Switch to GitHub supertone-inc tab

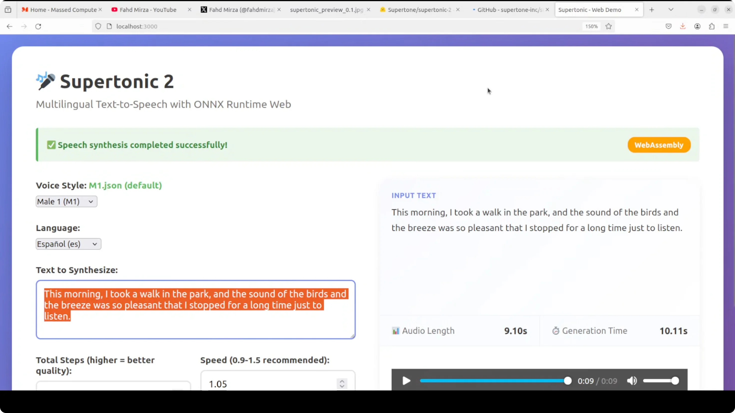[509, 10]
